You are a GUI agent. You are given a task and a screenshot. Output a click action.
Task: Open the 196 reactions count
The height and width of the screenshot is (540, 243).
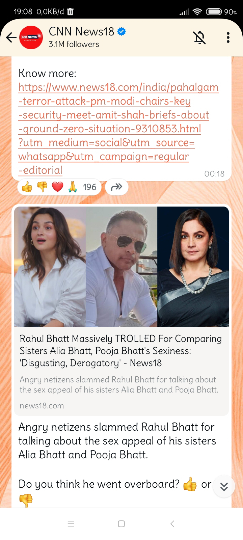pos(89,187)
